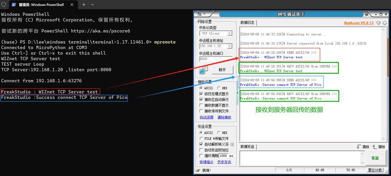
Task: Click terminal line 'Connected to MicroPython at COM3'
Action: [44, 47]
